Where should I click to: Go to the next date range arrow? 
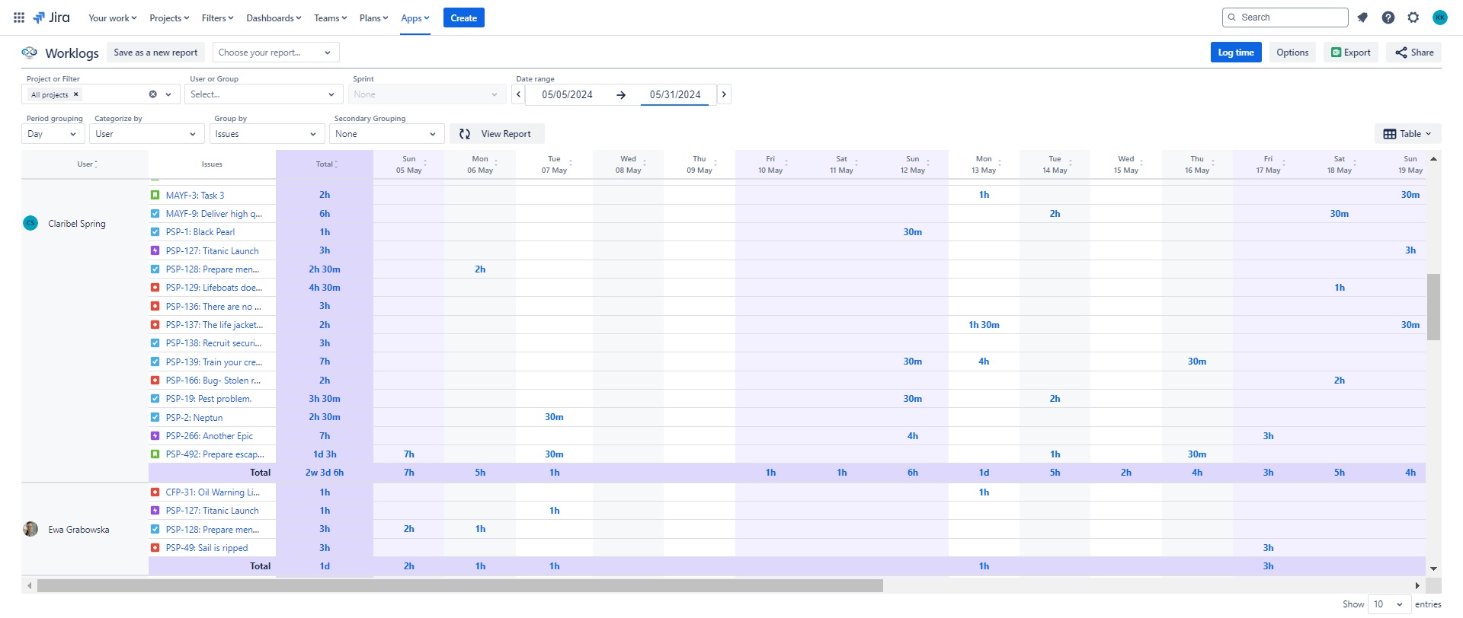[x=724, y=94]
